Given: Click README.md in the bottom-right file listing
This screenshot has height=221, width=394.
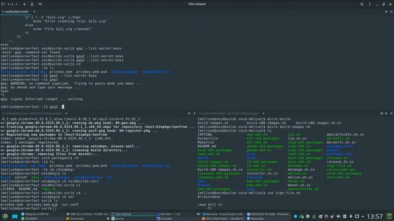Looking at the screenshot, I should (207, 146).
